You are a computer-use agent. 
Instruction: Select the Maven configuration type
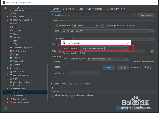[16, 34]
